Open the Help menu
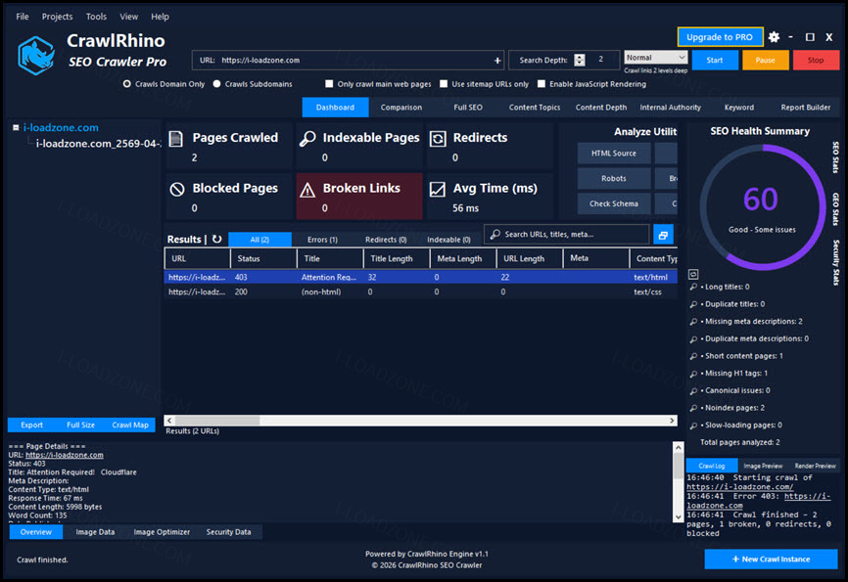 point(160,17)
